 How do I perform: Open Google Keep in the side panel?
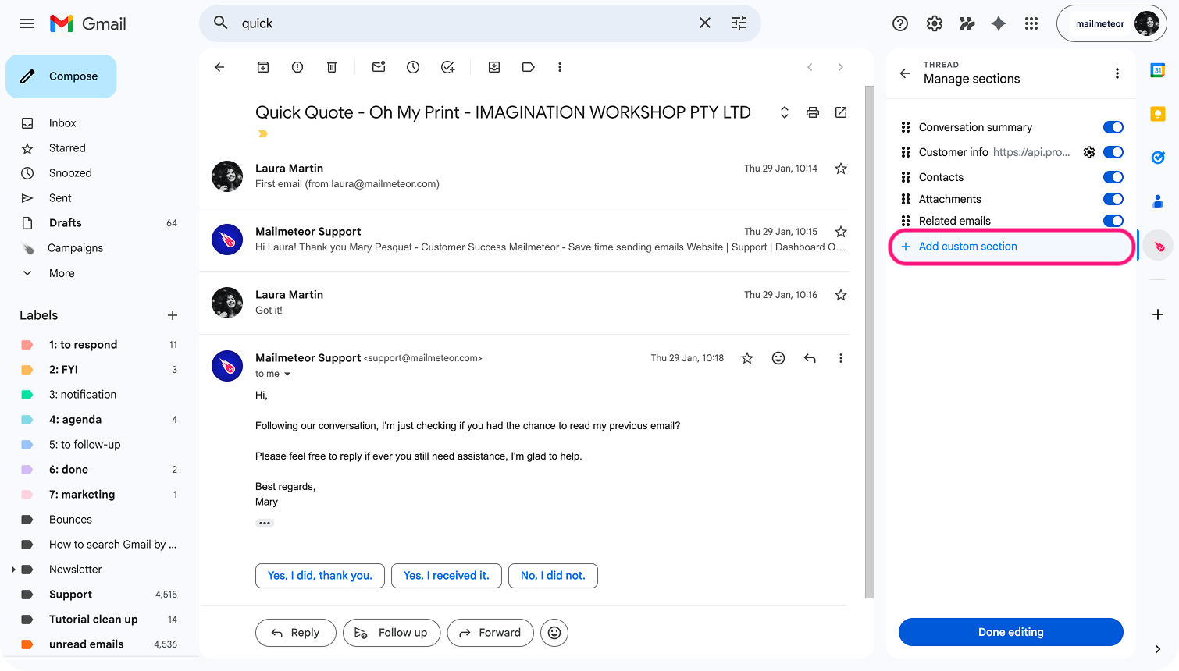tap(1158, 113)
